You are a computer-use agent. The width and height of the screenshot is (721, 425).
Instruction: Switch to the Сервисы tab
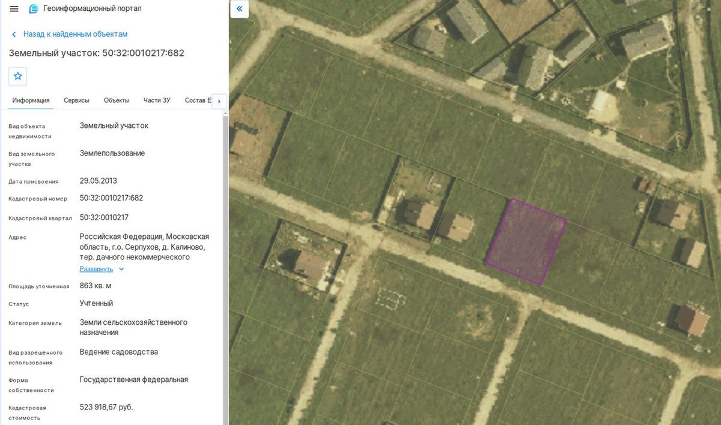tap(76, 100)
